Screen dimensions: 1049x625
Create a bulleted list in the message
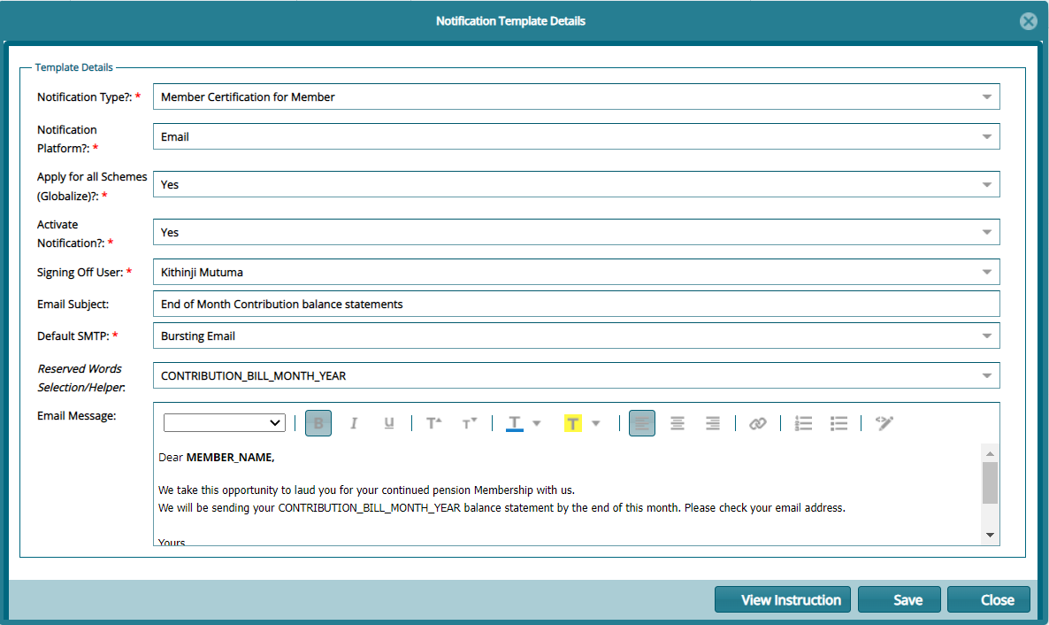tap(838, 422)
